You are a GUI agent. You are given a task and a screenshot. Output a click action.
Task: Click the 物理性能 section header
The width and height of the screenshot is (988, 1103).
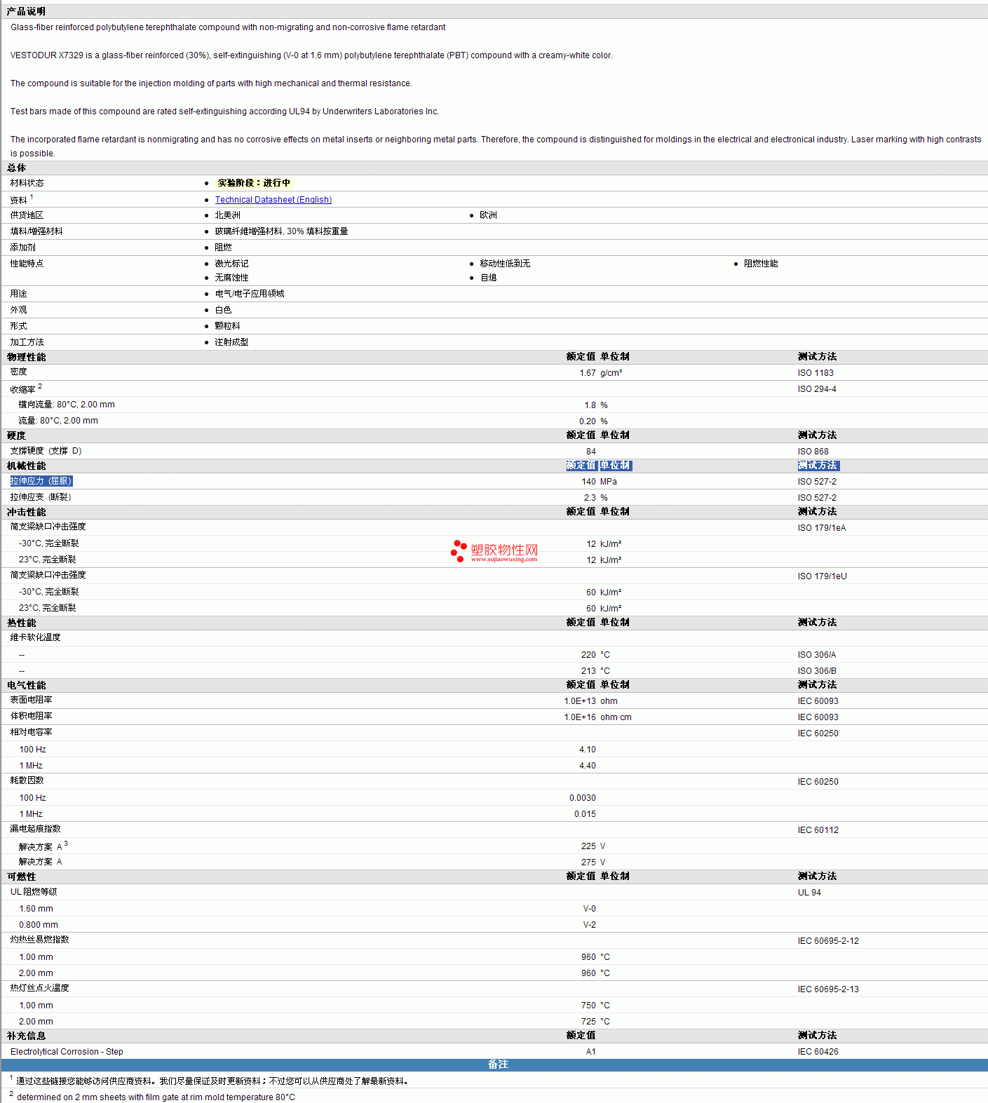pos(26,357)
